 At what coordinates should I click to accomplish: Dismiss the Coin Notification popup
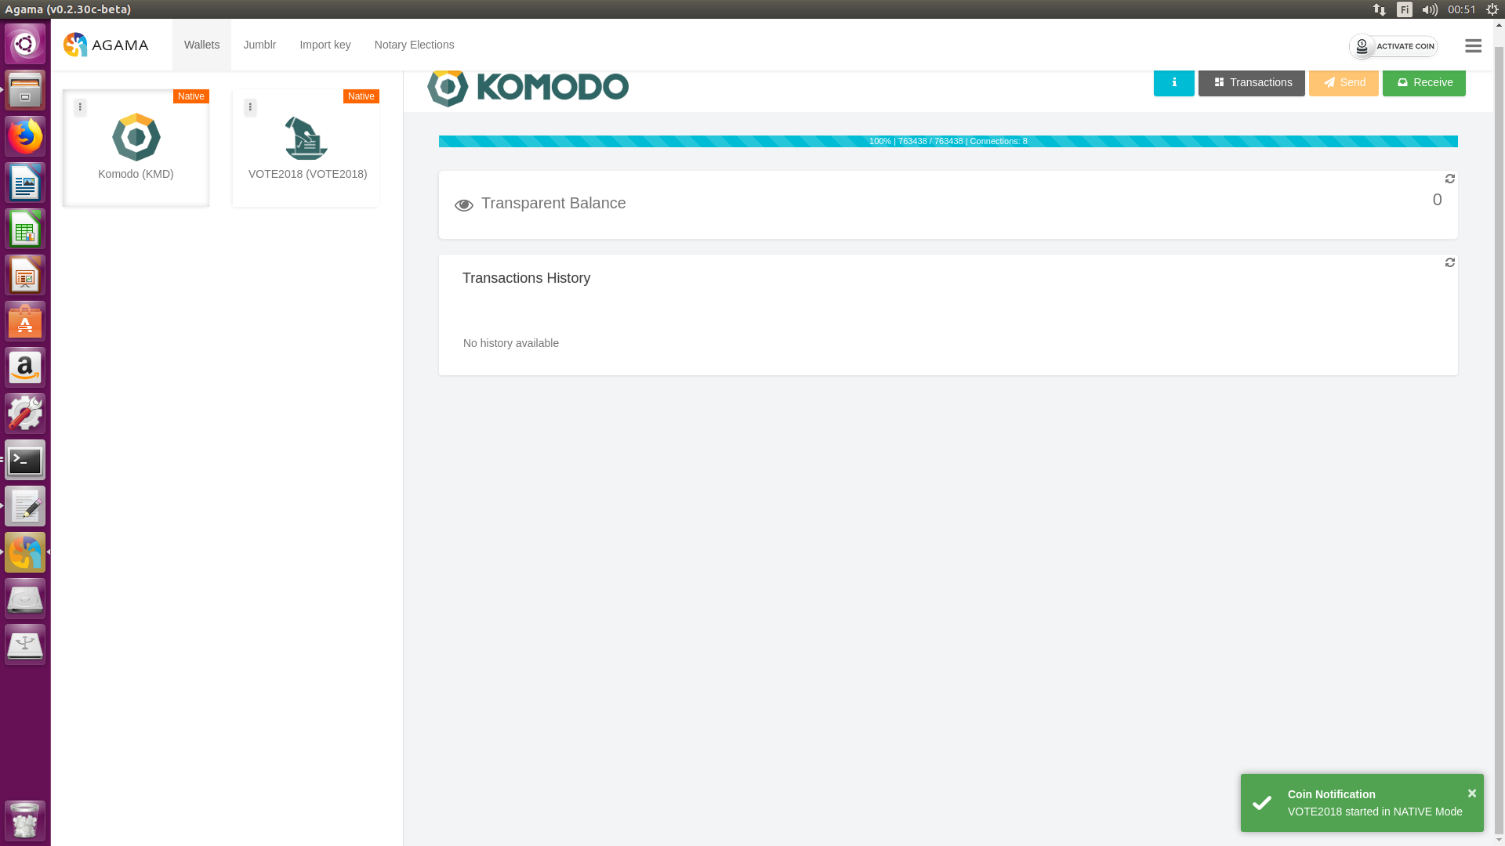click(x=1471, y=794)
